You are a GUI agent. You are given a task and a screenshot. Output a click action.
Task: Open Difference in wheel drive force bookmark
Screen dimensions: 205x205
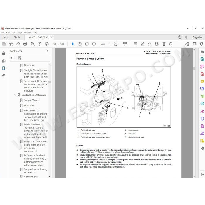coord(35,160)
